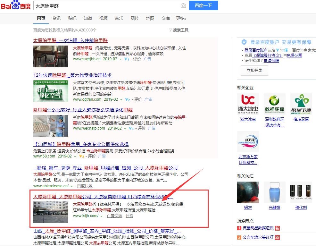Open 百度快照 for the www.lsljh.com result

click(x=114, y=216)
